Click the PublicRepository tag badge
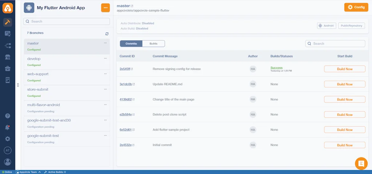 coord(352,26)
